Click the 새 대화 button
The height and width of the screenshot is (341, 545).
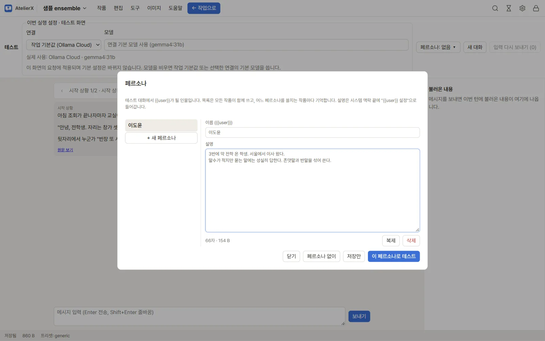[475, 47]
